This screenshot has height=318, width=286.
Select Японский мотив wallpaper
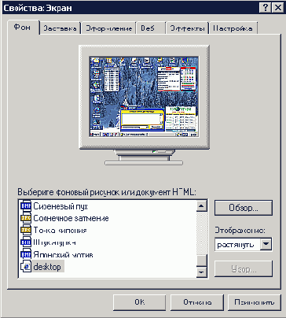click(63, 254)
